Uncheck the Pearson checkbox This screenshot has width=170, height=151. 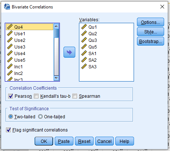coord(11,96)
